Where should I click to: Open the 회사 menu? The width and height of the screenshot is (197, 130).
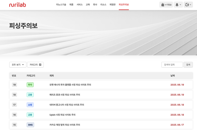pyautogui.click(x=95, y=5)
